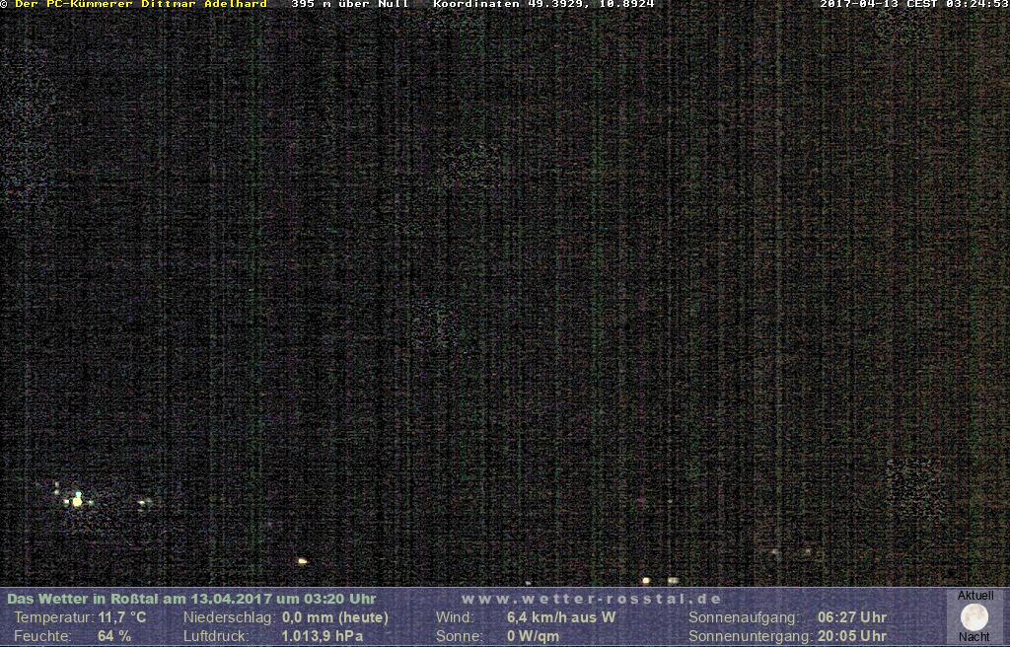The height and width of the screenshot is (647, 1010).
Task: Click the copyright symbol in the header
Action: point(5,4)
